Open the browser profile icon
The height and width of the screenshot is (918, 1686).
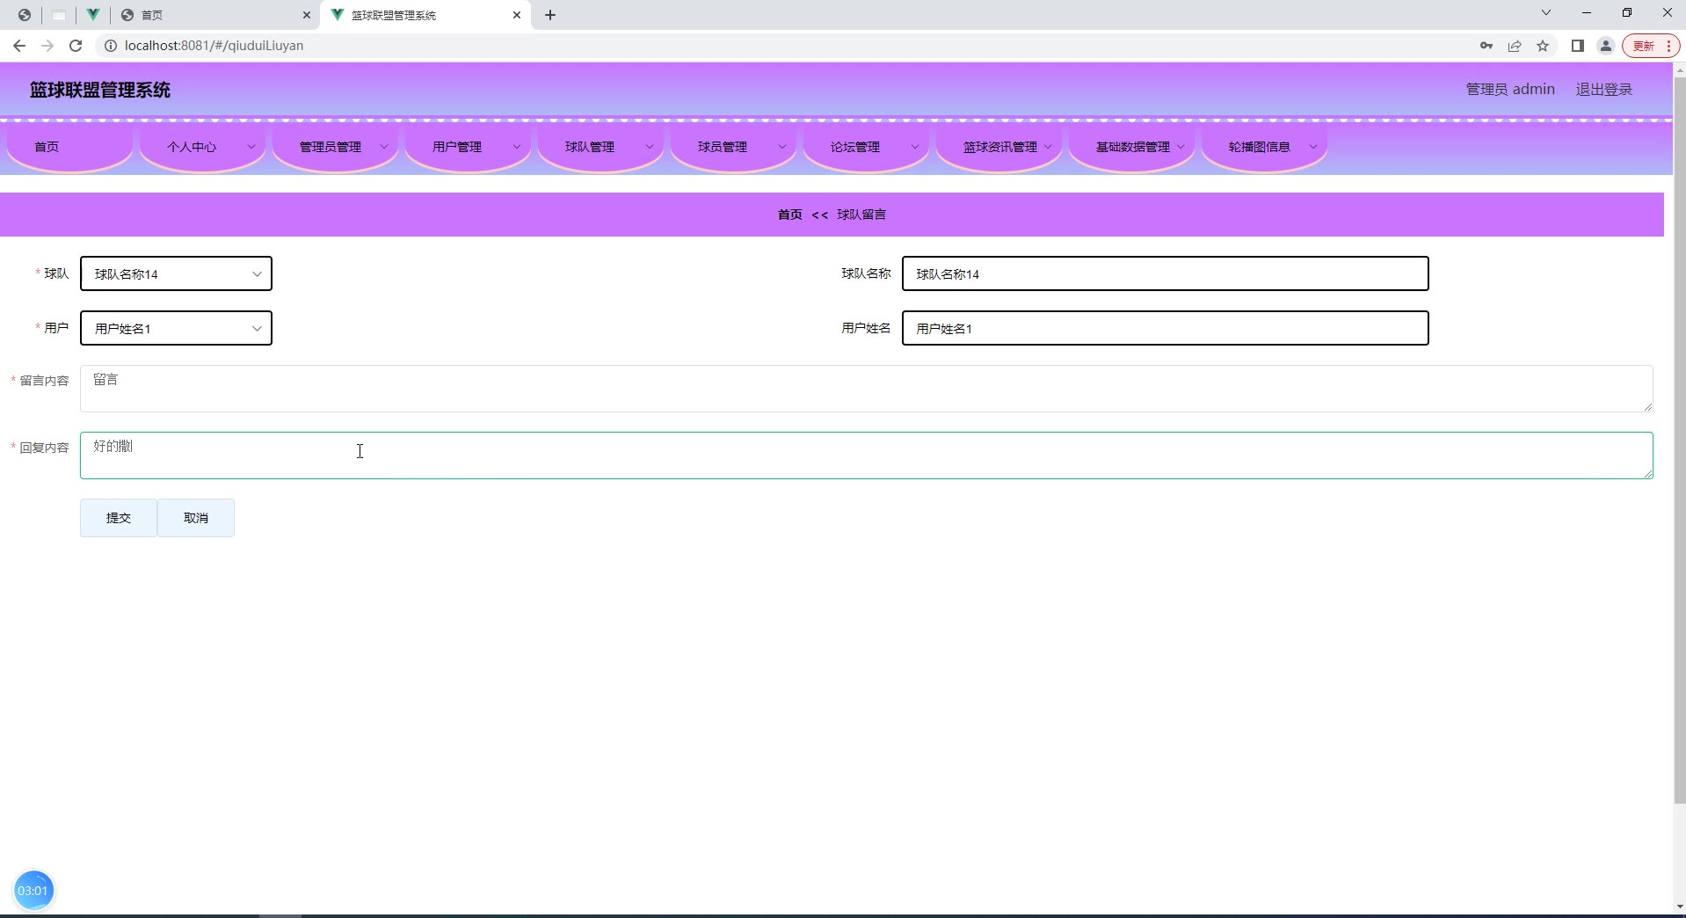[1606, 46]
